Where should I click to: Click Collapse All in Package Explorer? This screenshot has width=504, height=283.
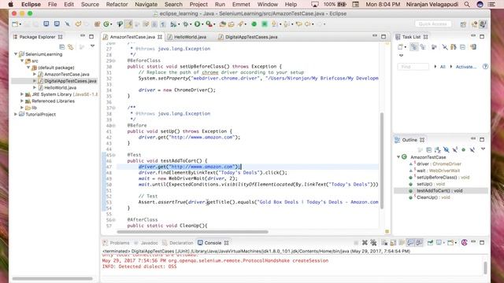point(62,47)
